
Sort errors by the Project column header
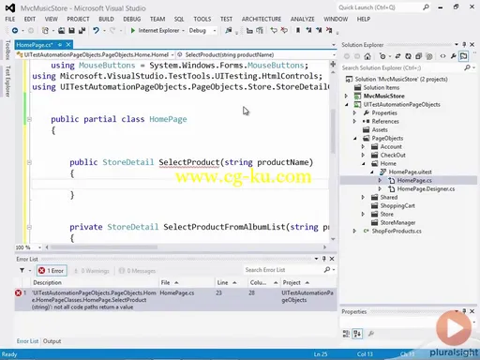tap(308, 282)
